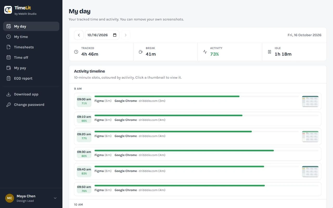Navigate to Time off

point(31,57)
